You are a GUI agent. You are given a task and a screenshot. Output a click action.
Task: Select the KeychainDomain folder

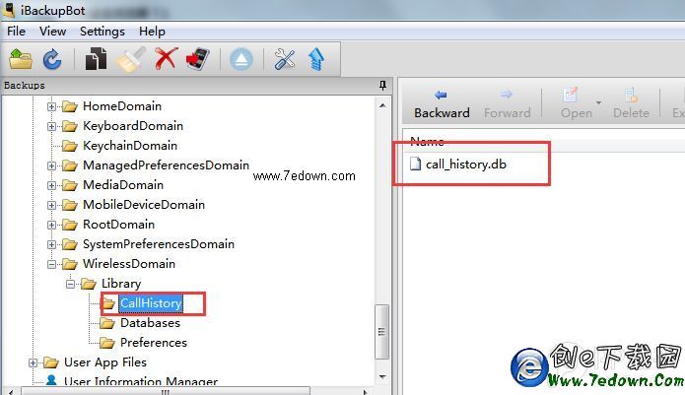pyautogui.click(x=130, y=146)
